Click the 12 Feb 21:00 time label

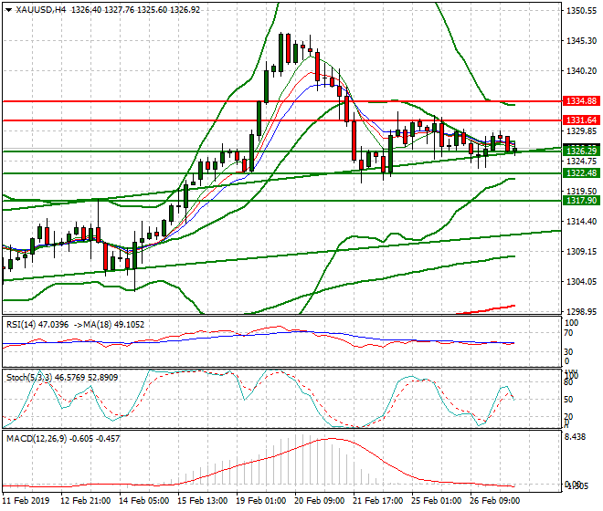pos(86,501)
